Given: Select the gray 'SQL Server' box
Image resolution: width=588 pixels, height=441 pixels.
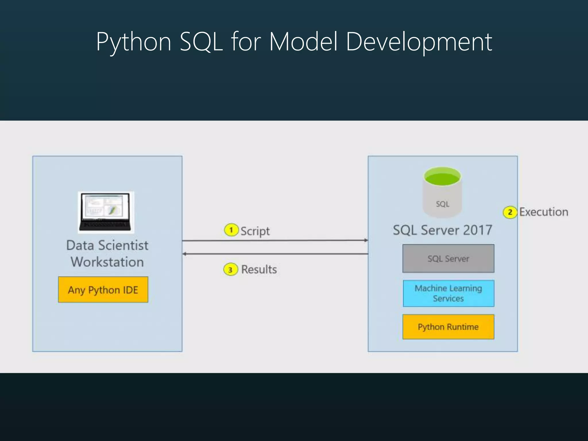Looking at the screenshot, I should tap(448, 258).
